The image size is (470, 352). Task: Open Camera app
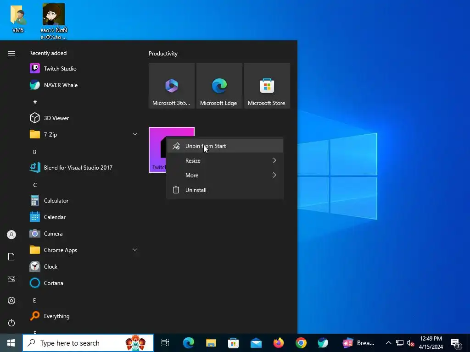(x=84, y=233)
